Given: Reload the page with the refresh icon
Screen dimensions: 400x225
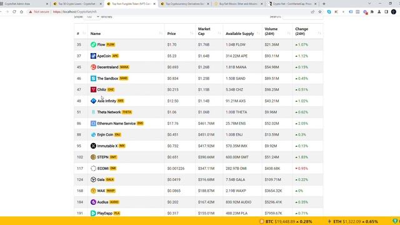Looking at the screenshot, I should pos(14,12).
